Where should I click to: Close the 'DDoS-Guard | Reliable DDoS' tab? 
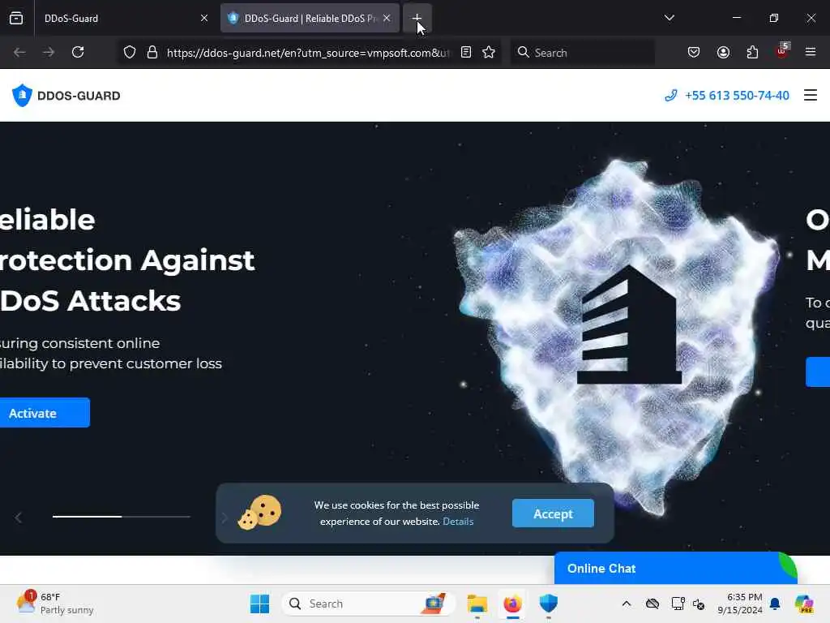pyautogui.click(x=387, y=18)
